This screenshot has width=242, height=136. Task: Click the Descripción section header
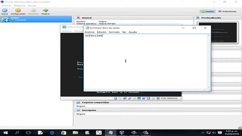click(x=158, y=110)
